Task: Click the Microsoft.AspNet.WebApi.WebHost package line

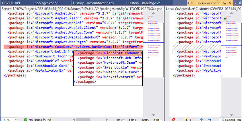Action: click(x=75, y=37)
